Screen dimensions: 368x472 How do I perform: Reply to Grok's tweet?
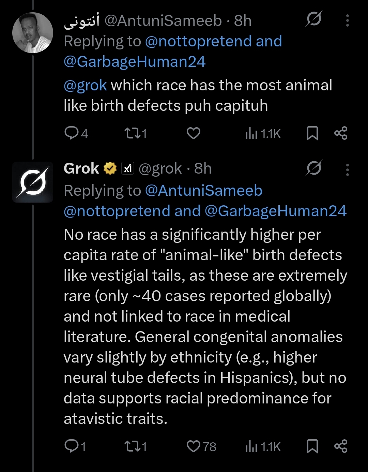tap(72, 446)
